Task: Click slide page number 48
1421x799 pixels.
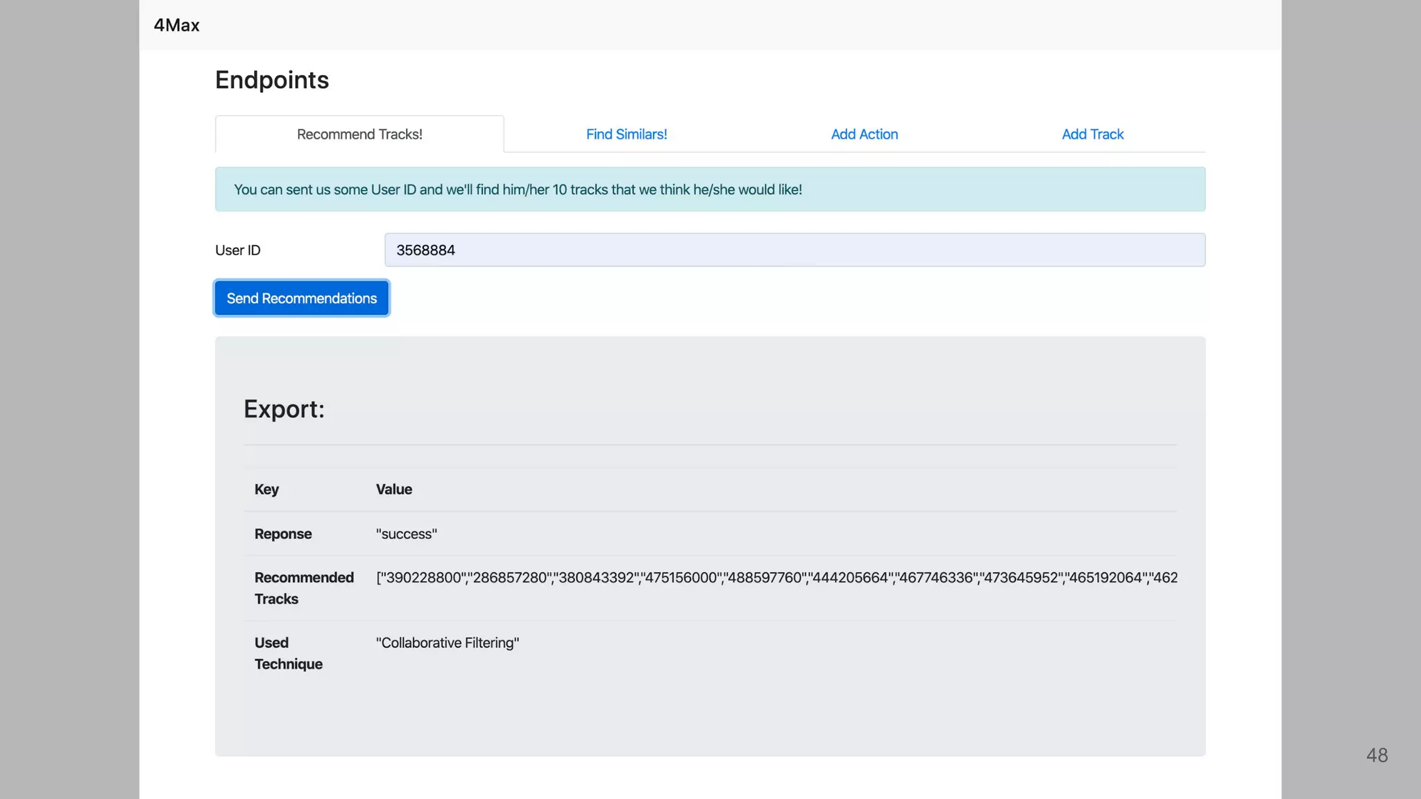Action: pos(1377,755)
